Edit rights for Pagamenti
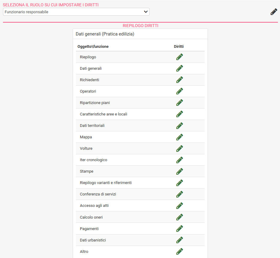This screenshot has width=280, height=258. click(179, 229)
